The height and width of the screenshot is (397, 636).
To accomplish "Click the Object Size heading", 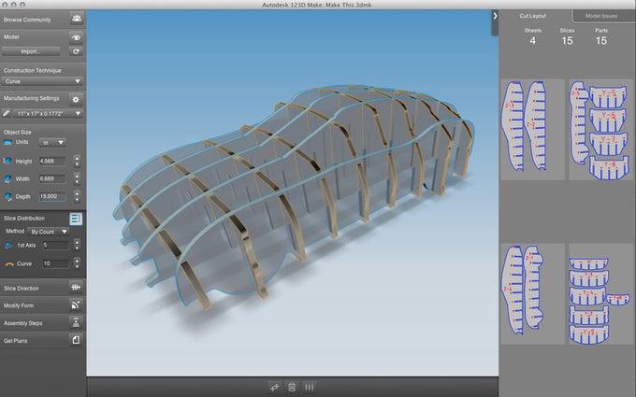I will pyautogui.click(x=18, y=132).
